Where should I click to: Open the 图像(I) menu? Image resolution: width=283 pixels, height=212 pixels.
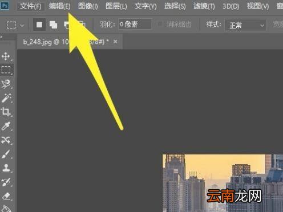click(88, 6)
